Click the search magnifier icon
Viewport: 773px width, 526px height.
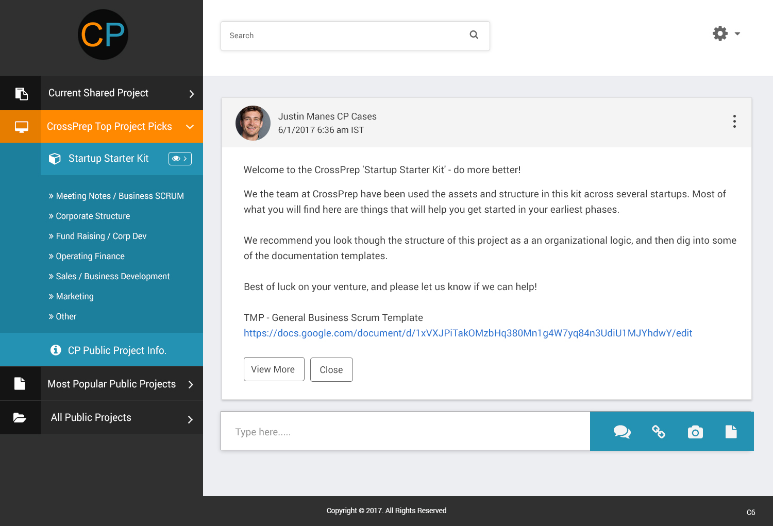[x=474, y=35]
